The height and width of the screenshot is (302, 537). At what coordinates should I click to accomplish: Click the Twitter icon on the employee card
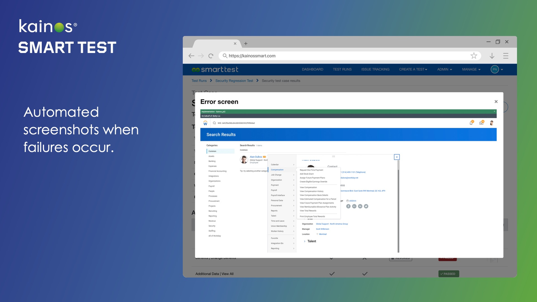[x=366, y=206]
